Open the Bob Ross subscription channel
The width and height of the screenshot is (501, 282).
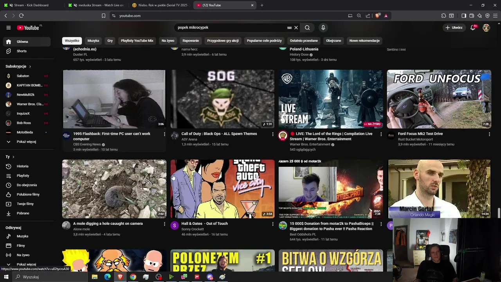pyautogui.click(x=27, y=123)
